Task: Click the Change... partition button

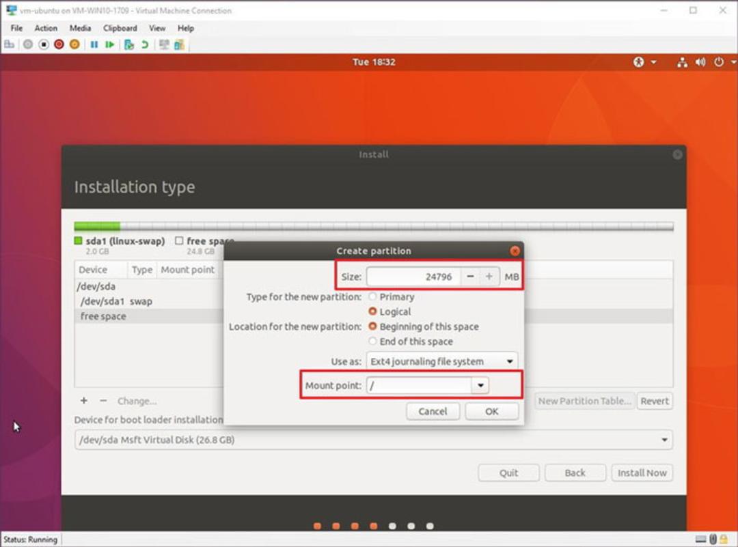Action: point(137,401)
